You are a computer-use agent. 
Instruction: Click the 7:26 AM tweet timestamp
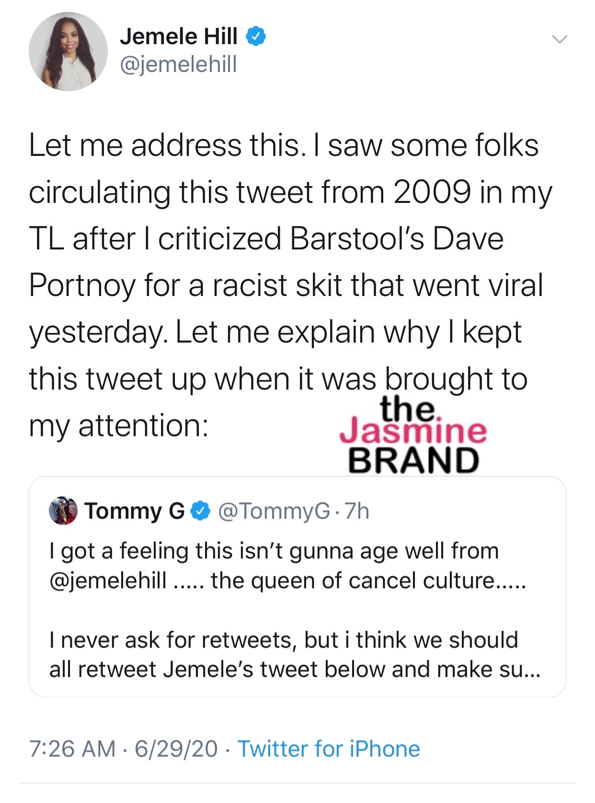72,749
